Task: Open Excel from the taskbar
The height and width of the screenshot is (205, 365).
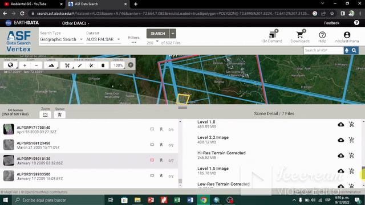Action: tap(177, 200)
